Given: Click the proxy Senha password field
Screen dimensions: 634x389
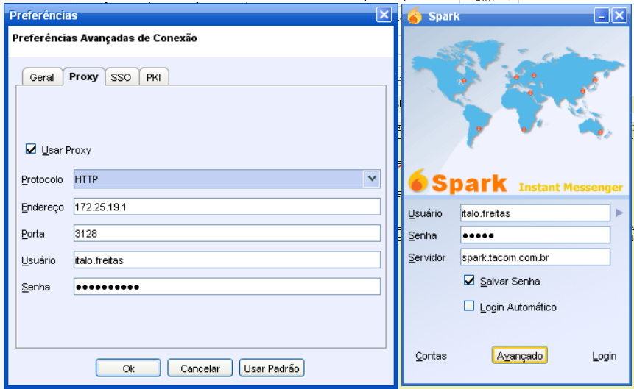Looking at the screenshot, I should pos(227,286).
